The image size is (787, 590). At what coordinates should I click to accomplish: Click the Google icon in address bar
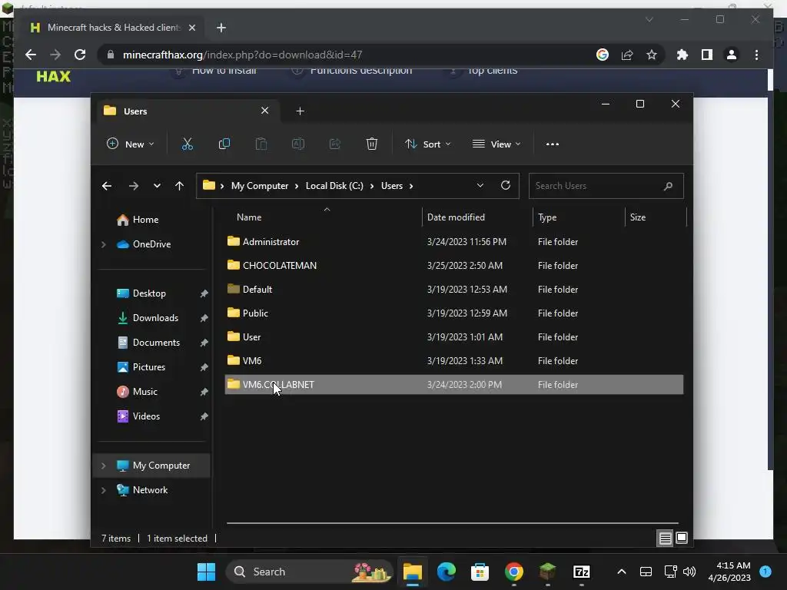[x=603, y=55]
